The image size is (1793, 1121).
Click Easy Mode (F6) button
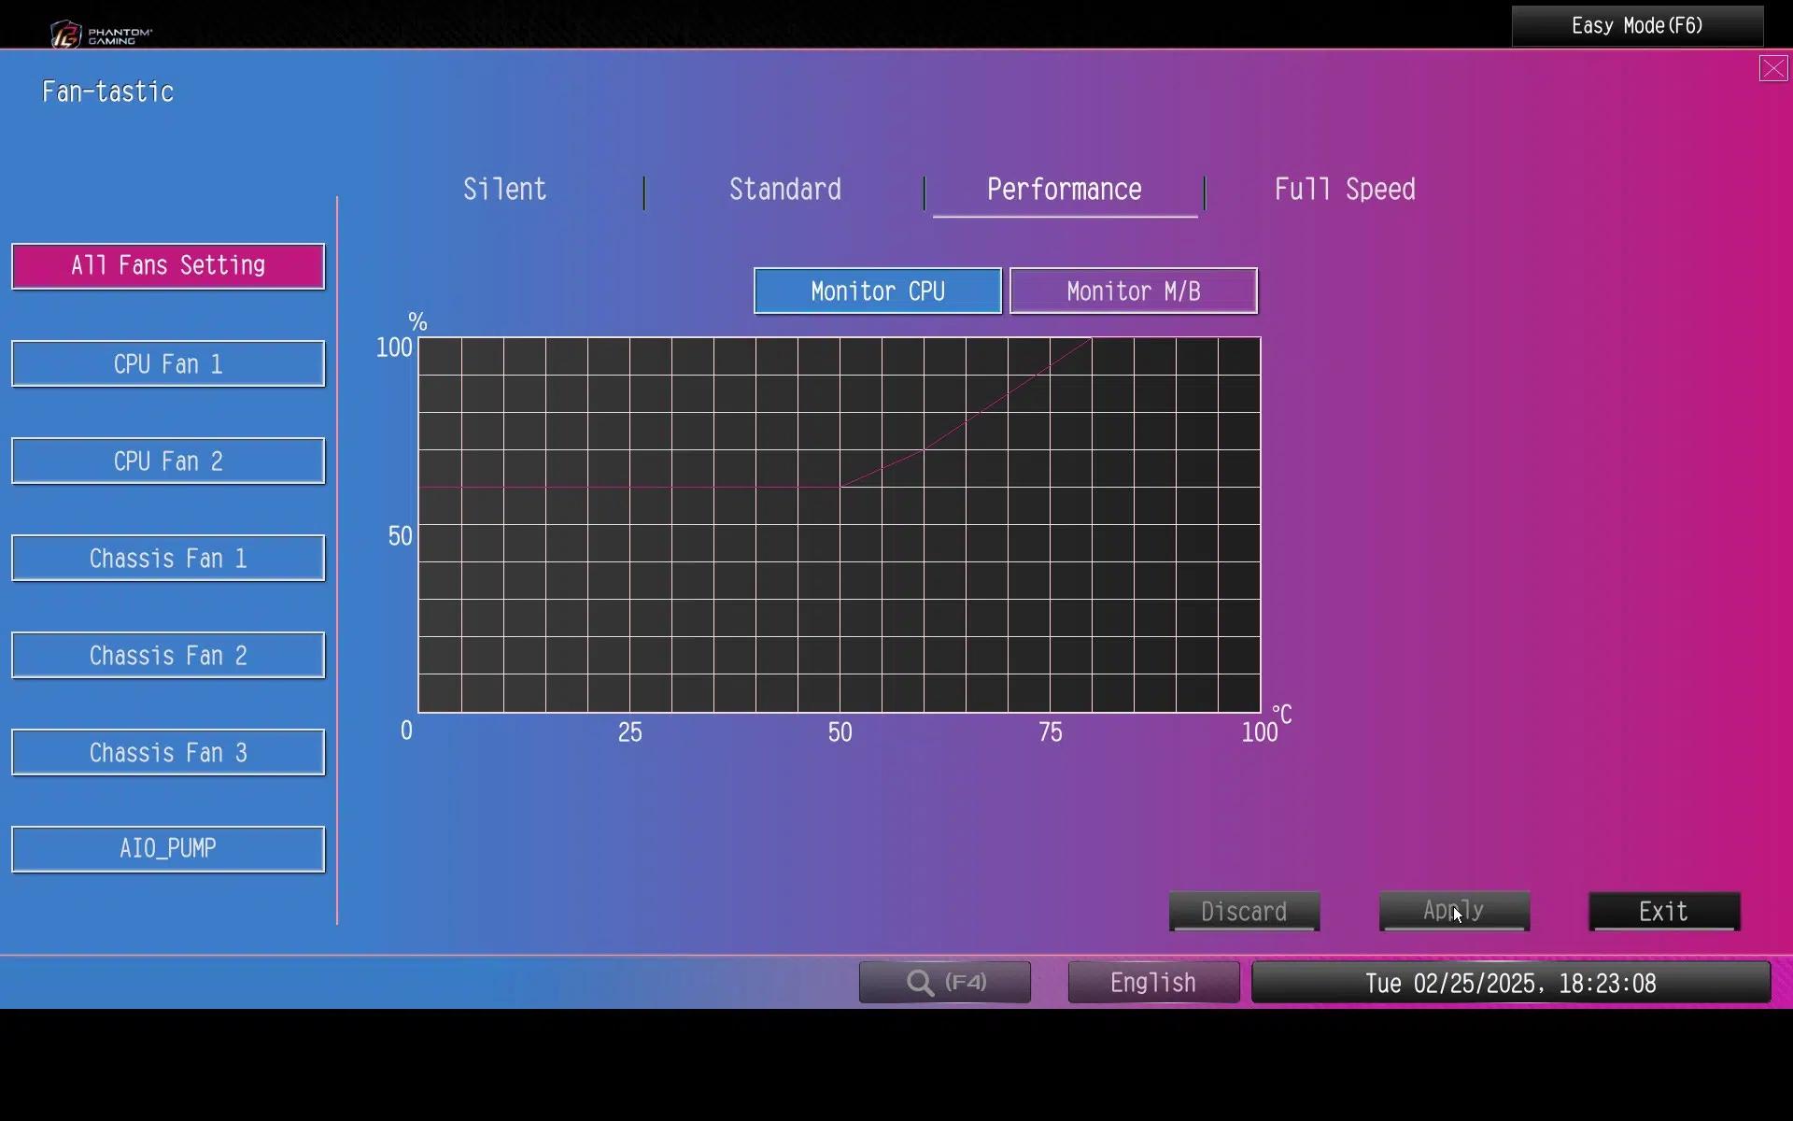pyautogui.click(x=1637, y=26)
